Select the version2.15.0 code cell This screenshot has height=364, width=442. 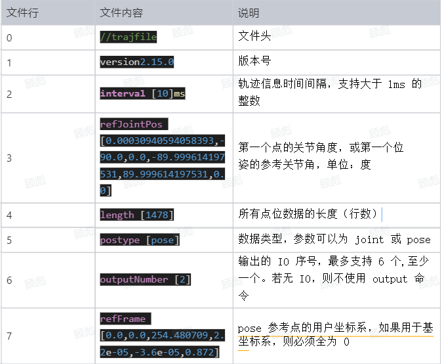point(136,62)
